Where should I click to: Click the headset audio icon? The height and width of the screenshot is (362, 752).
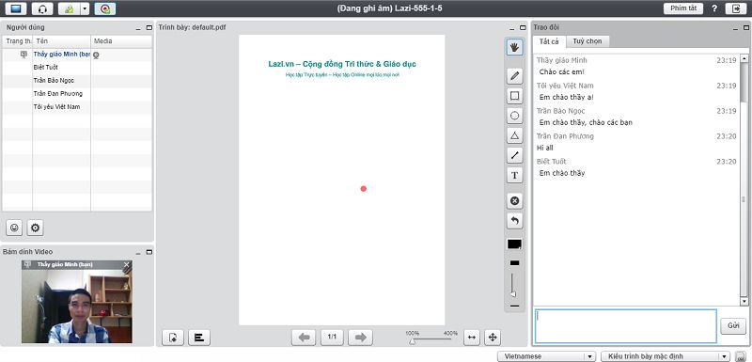42,8
